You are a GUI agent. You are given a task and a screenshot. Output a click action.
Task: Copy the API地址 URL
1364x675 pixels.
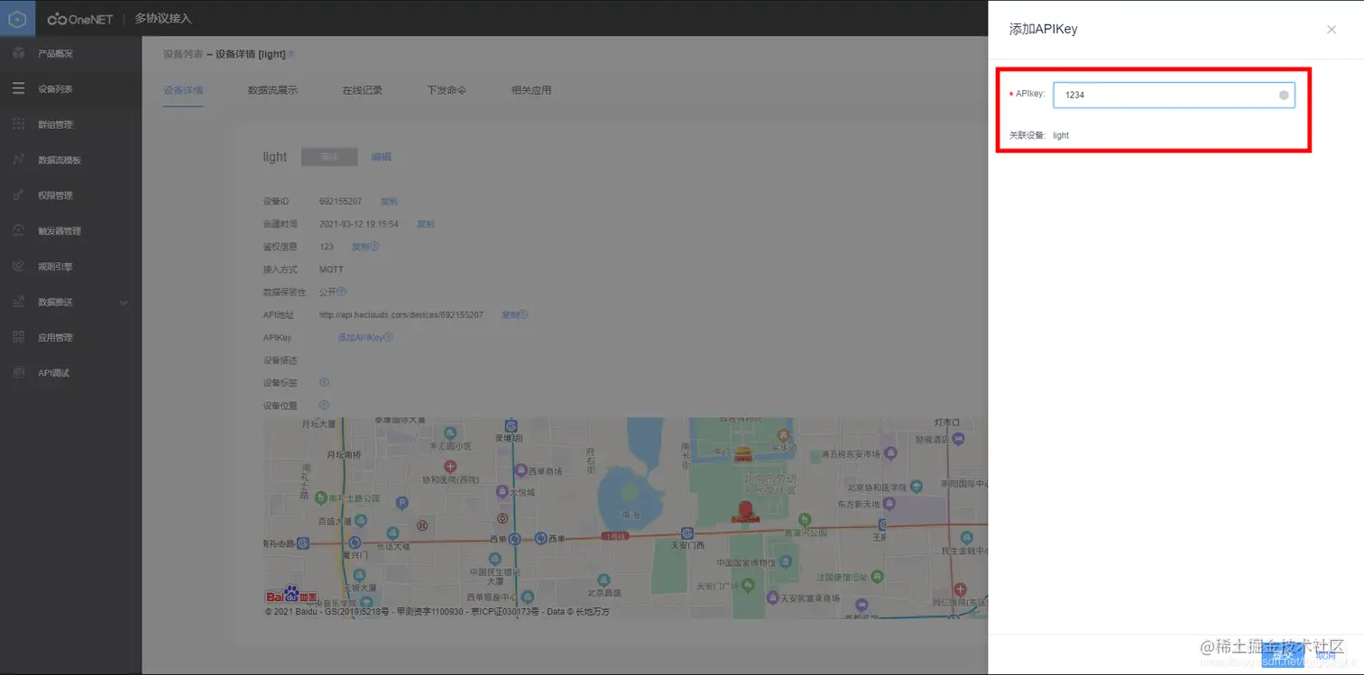(510, 315)
